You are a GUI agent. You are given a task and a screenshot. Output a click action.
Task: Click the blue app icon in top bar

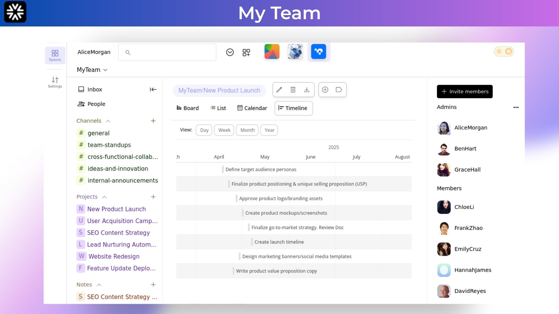coord(319,52)
